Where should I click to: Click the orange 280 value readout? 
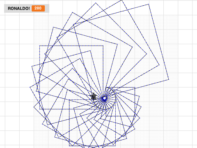click(38, 8)
